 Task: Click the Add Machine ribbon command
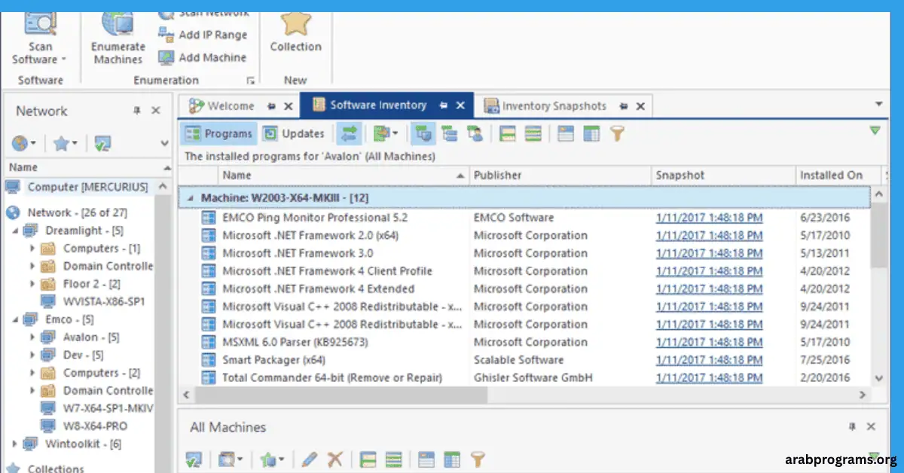[x=203, y=57]
